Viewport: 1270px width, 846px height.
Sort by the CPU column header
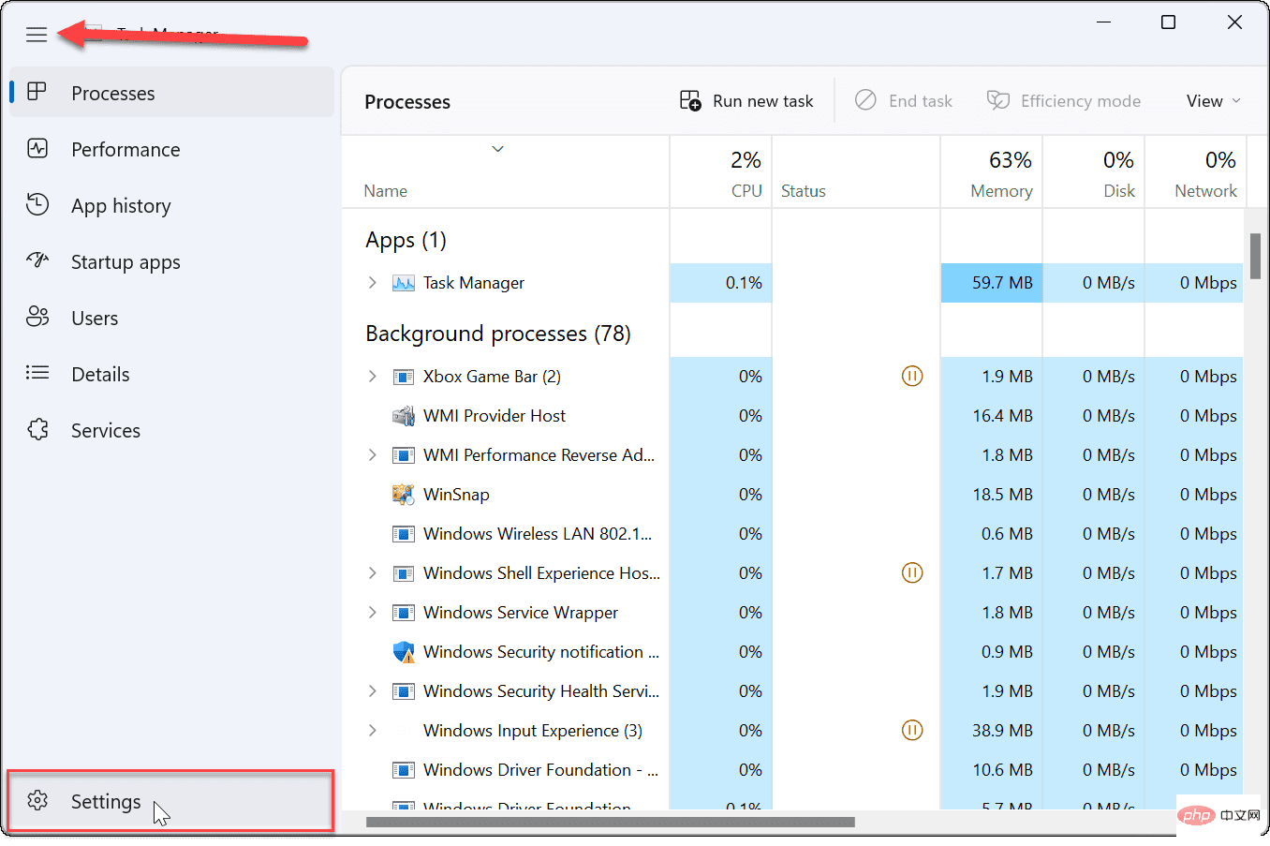721,172
